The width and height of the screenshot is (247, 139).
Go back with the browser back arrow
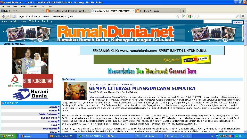point(3,16)
